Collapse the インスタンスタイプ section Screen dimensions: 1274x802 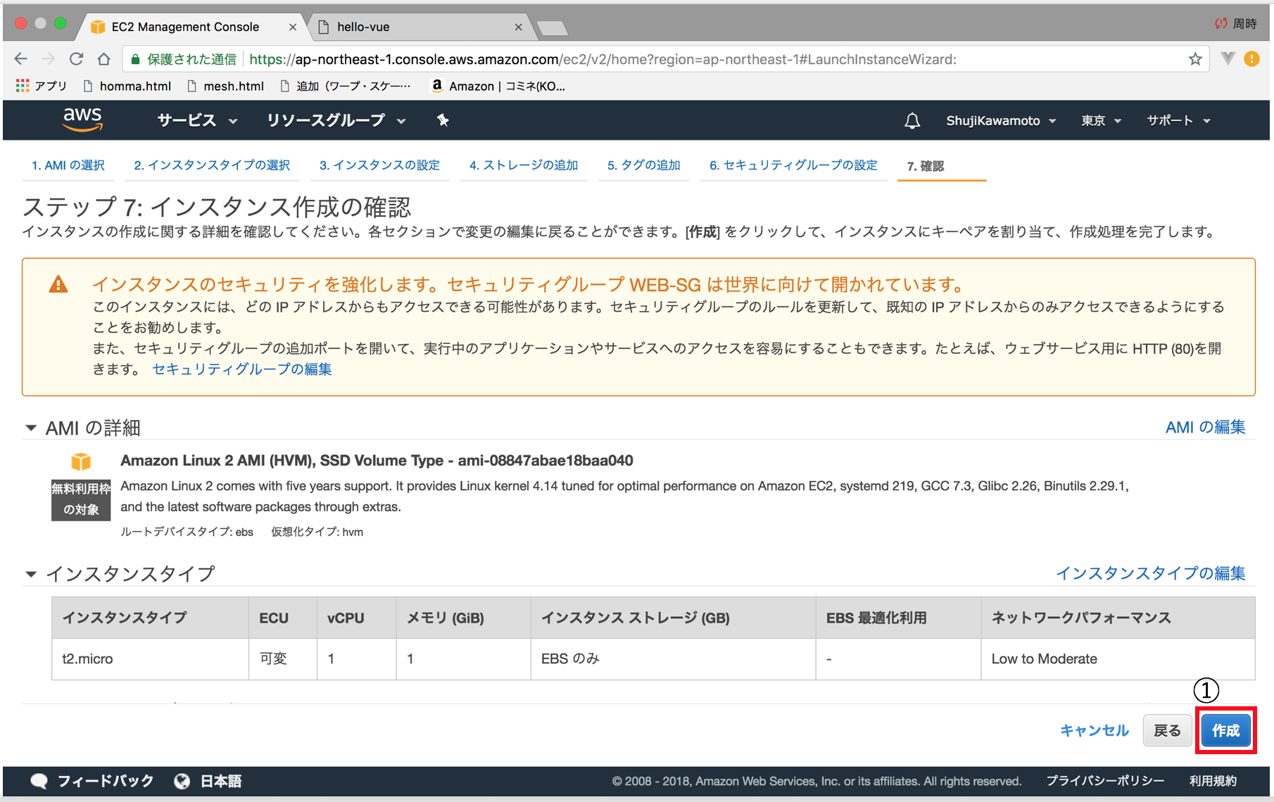click(31, 574)
